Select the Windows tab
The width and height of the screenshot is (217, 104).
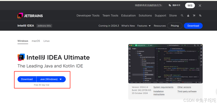coord(23,41)
